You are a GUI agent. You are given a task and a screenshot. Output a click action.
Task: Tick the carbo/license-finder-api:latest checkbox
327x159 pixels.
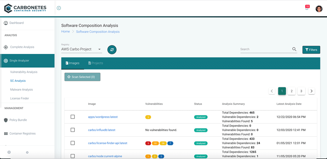73,143
